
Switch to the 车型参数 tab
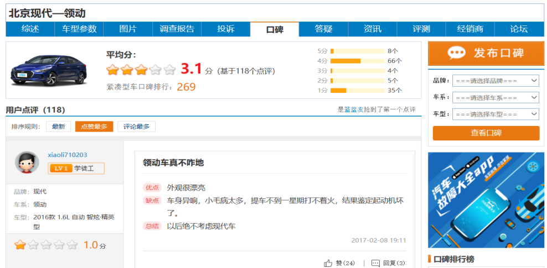tap(79, 29)
